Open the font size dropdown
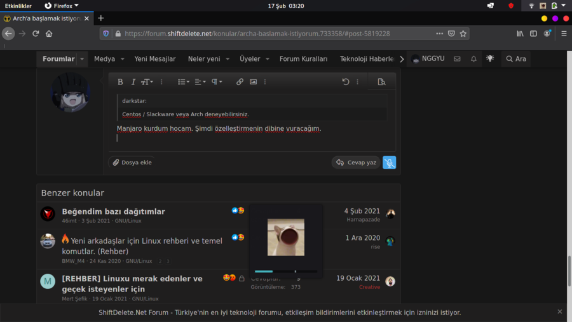The height and width of the screenshot is (322, 572). [x=147, y=82]
